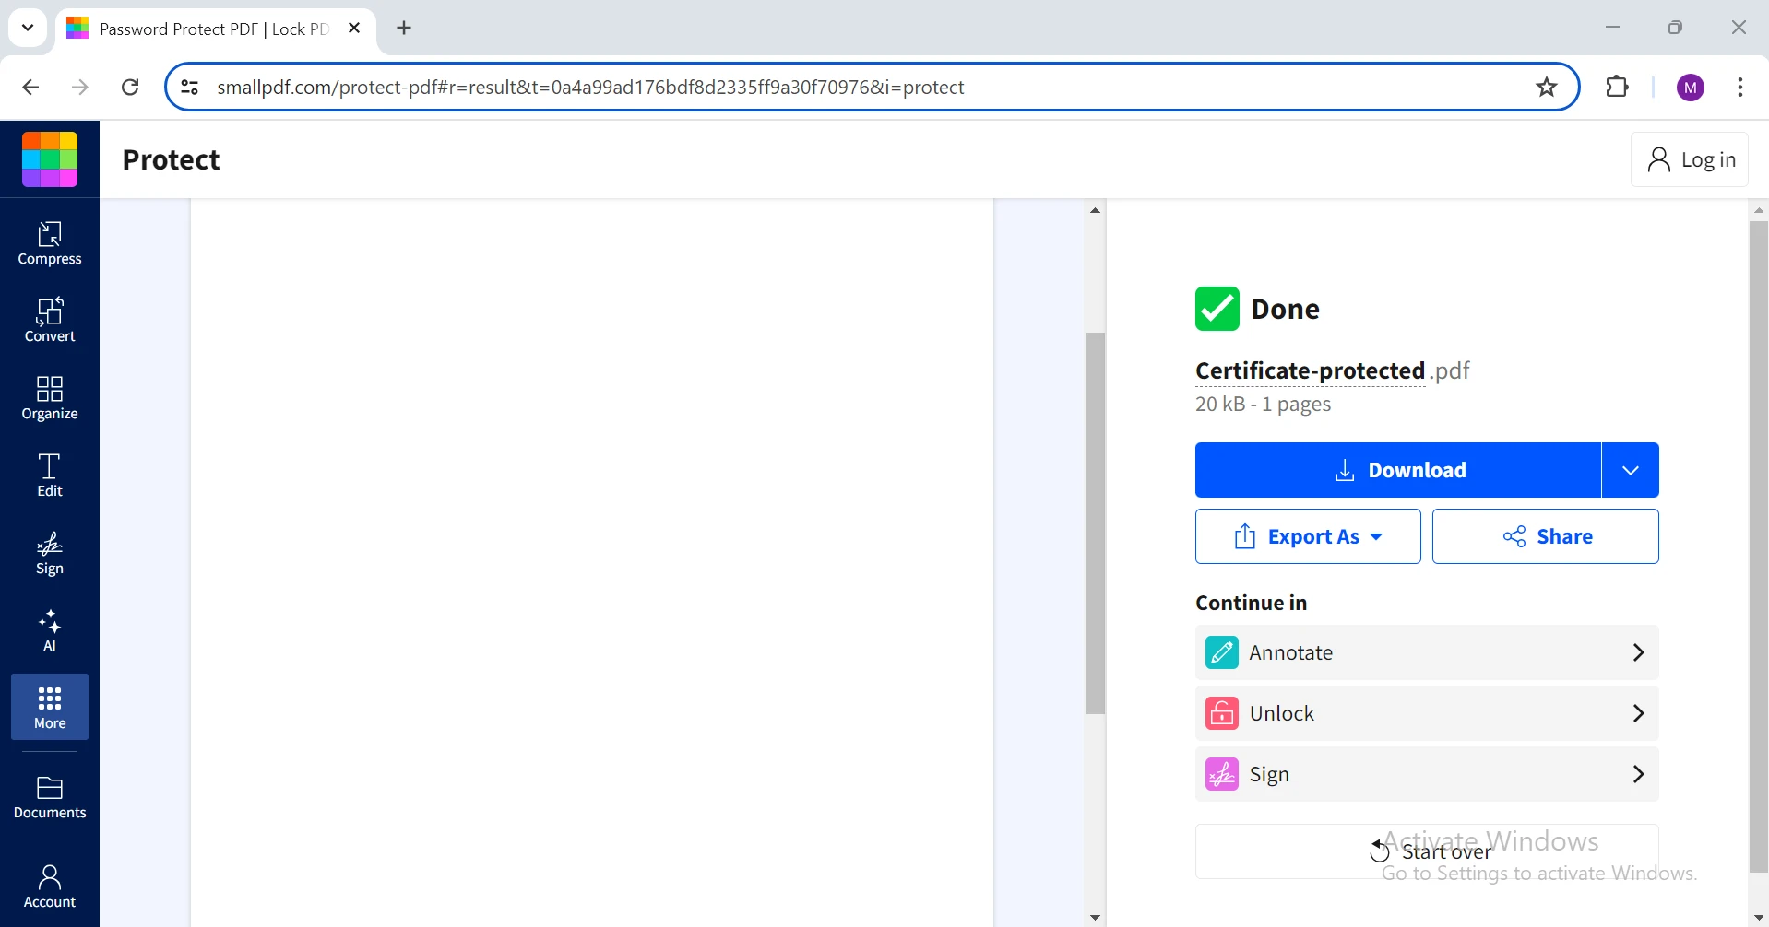The height and width of the screenshot is (927, 1769).
Task: Open Chrome three-dot menu
Action: tap(1740, 88)
